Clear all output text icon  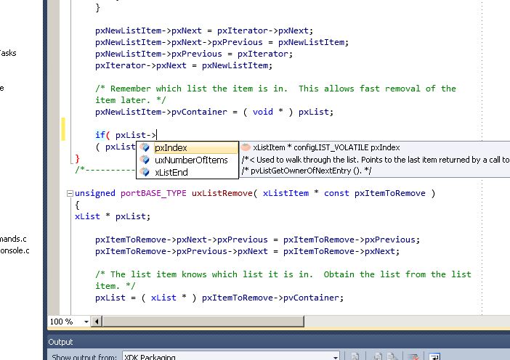[x=415, y=356]
